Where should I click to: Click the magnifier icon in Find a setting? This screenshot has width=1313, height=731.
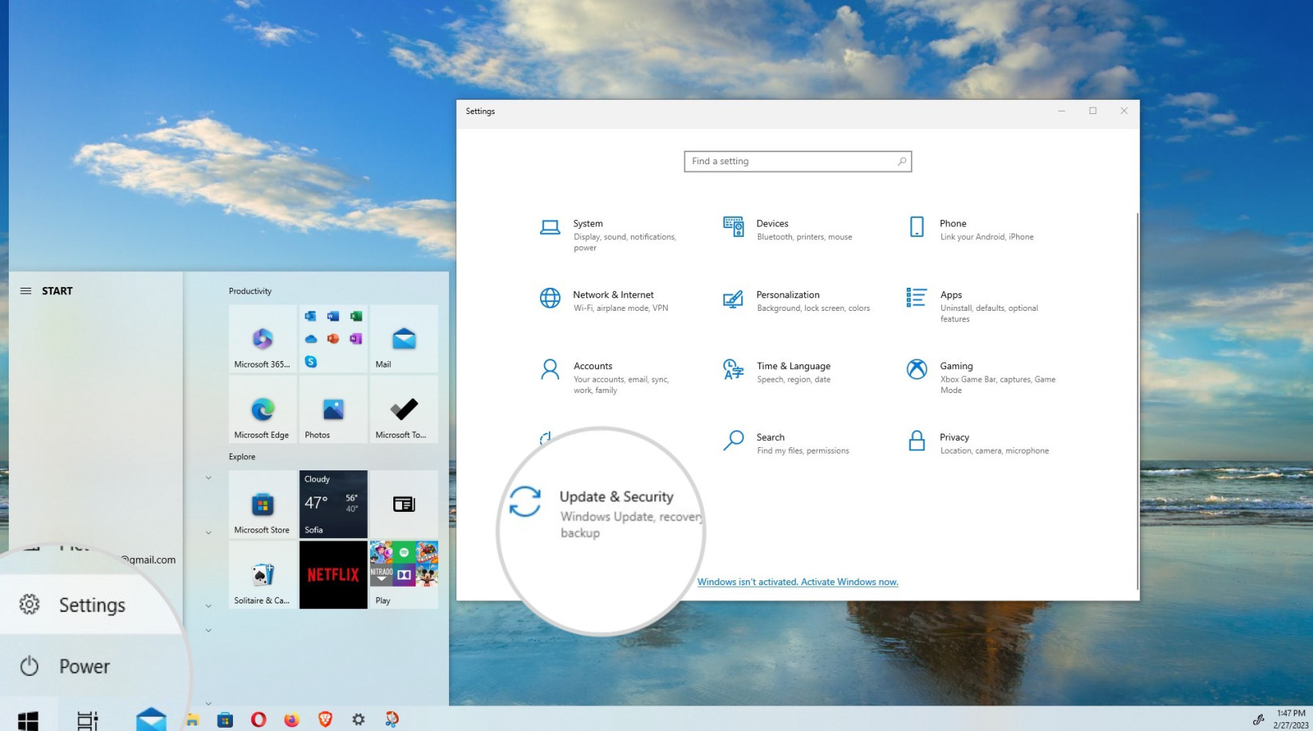click(x=901, y=161)
